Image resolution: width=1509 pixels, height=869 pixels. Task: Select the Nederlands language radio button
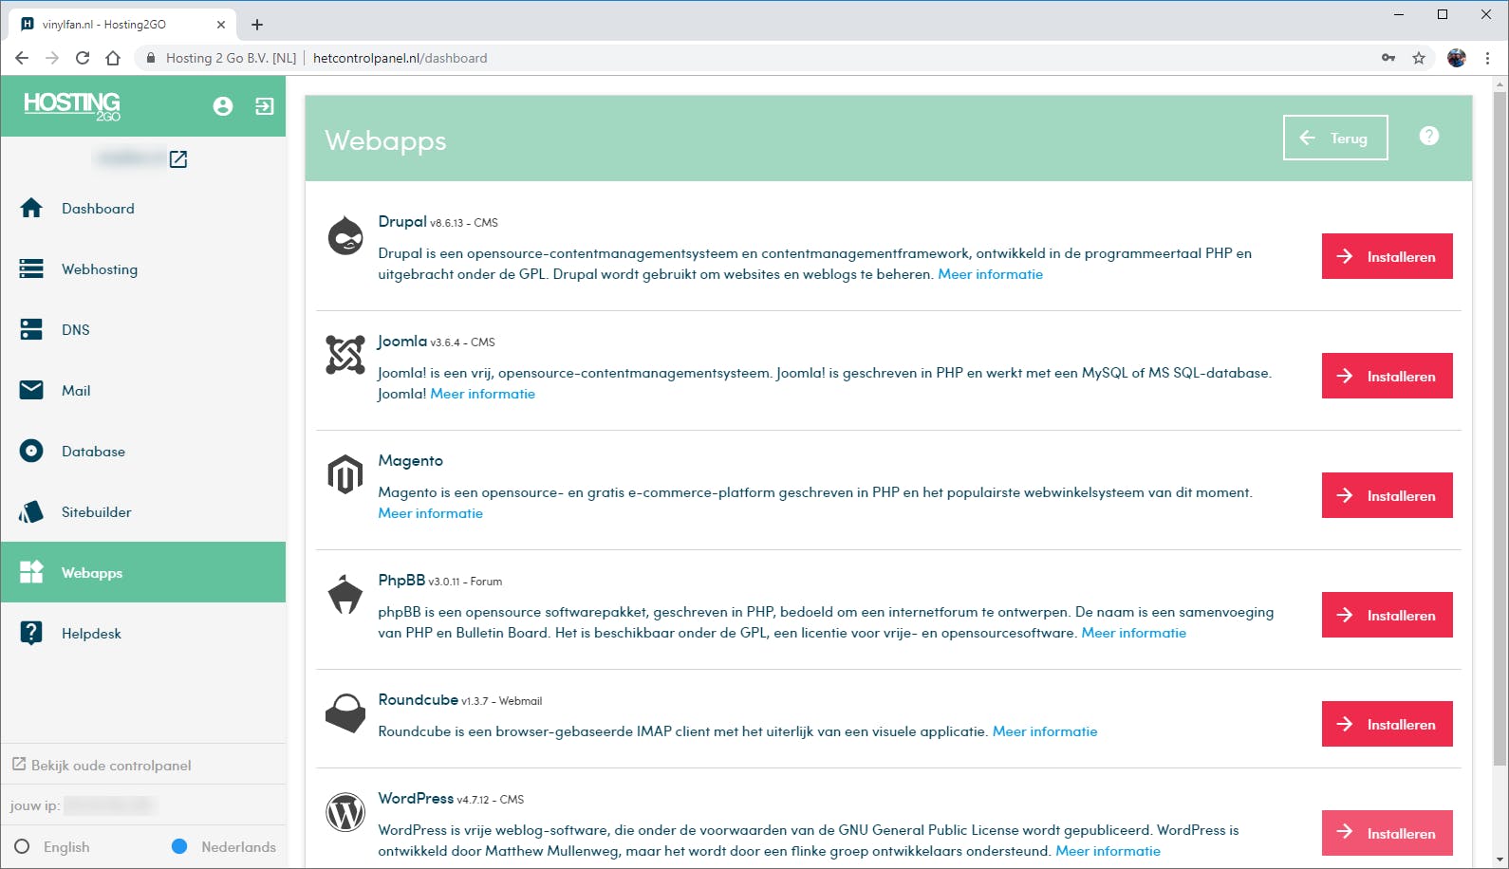click(x=179, y=846)
